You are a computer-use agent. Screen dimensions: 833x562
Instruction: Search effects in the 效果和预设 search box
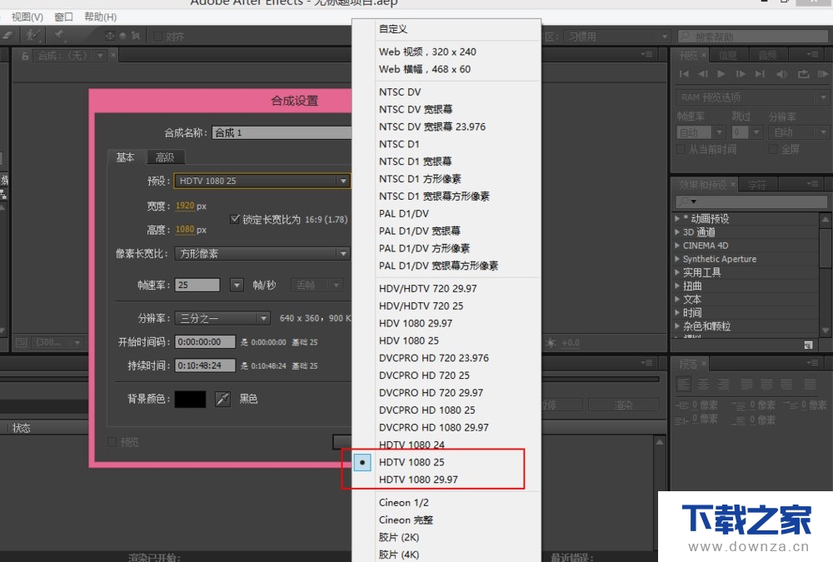pos(751,201)
